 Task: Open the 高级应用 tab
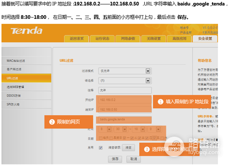(179, 38)
